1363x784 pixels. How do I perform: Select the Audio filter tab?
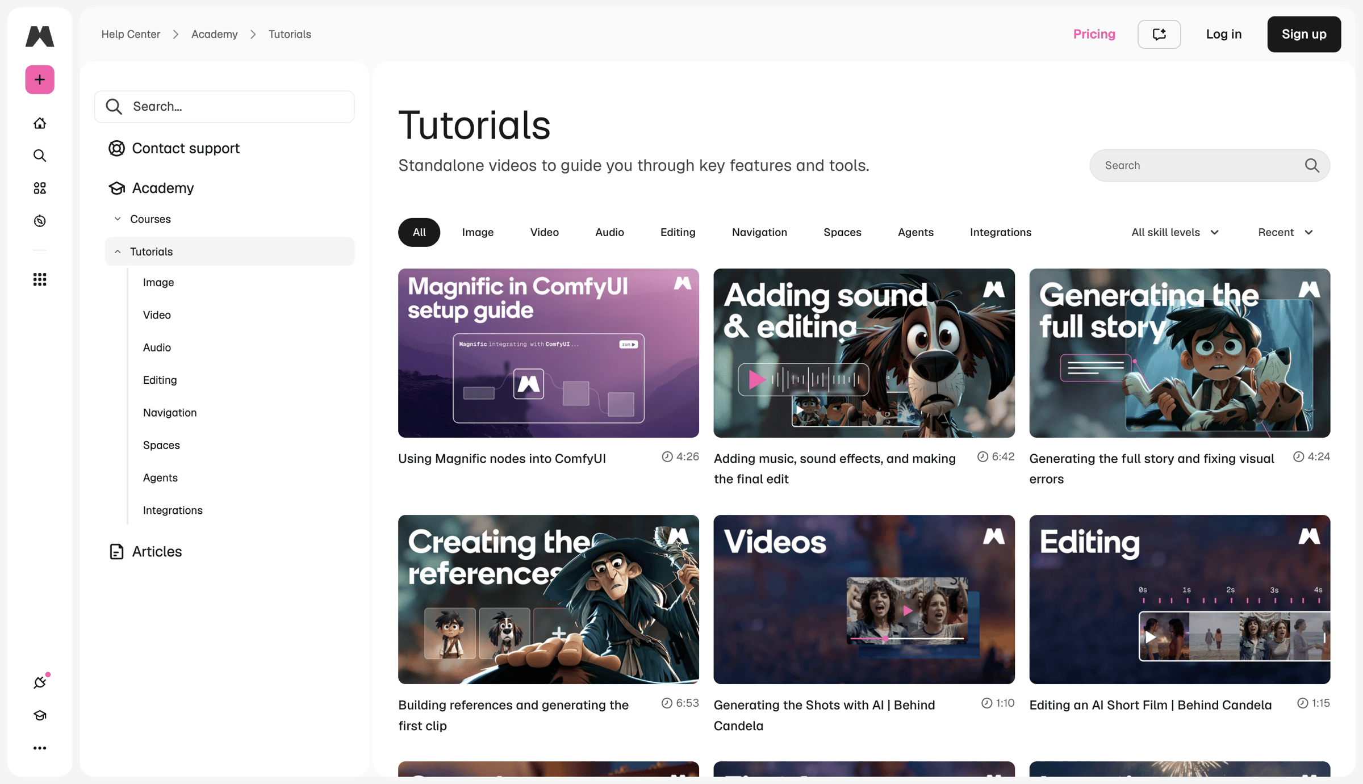[609, 232]
